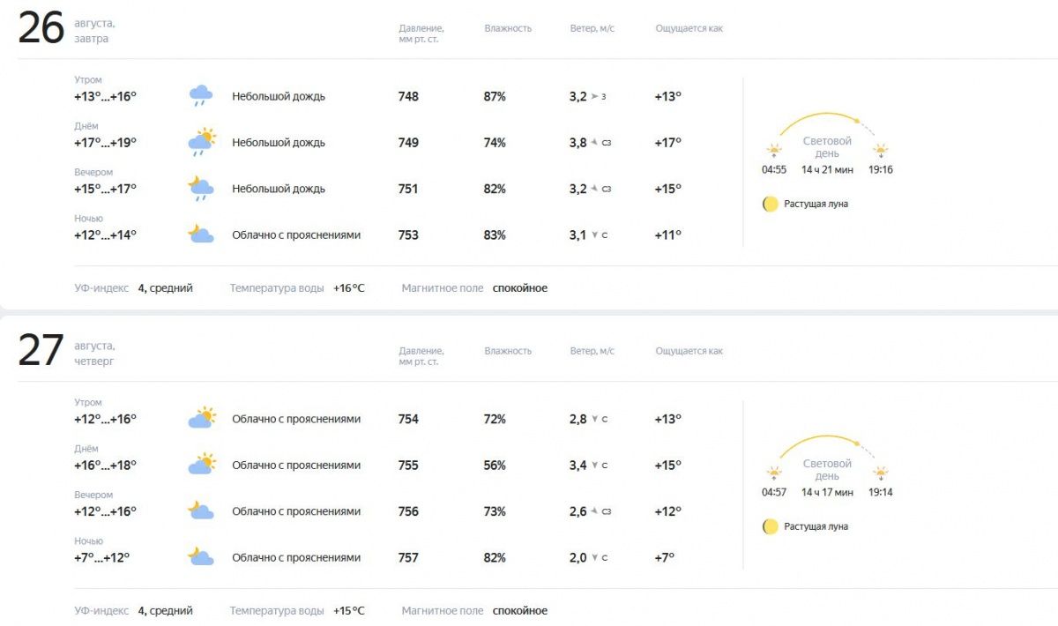Click the moon-and-rain icon for August 26 evening
The image size is (1058, 626).
(x=201, y=188)
